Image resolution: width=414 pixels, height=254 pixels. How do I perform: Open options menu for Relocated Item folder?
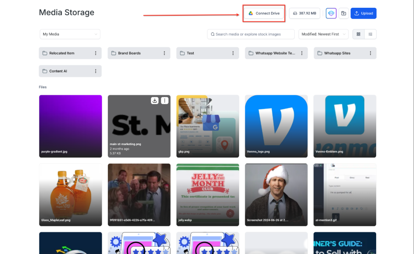[x=95, y=53]
